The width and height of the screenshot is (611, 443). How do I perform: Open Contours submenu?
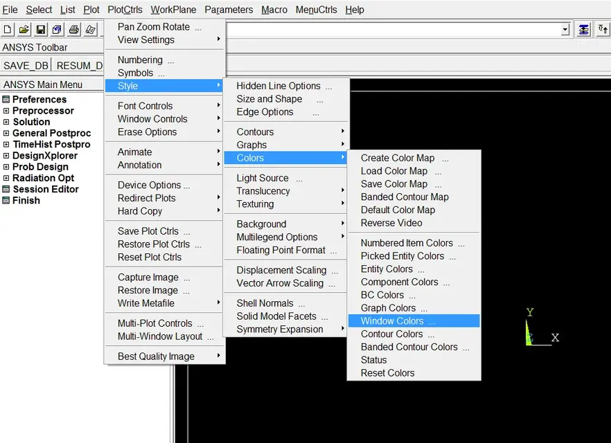285,132
